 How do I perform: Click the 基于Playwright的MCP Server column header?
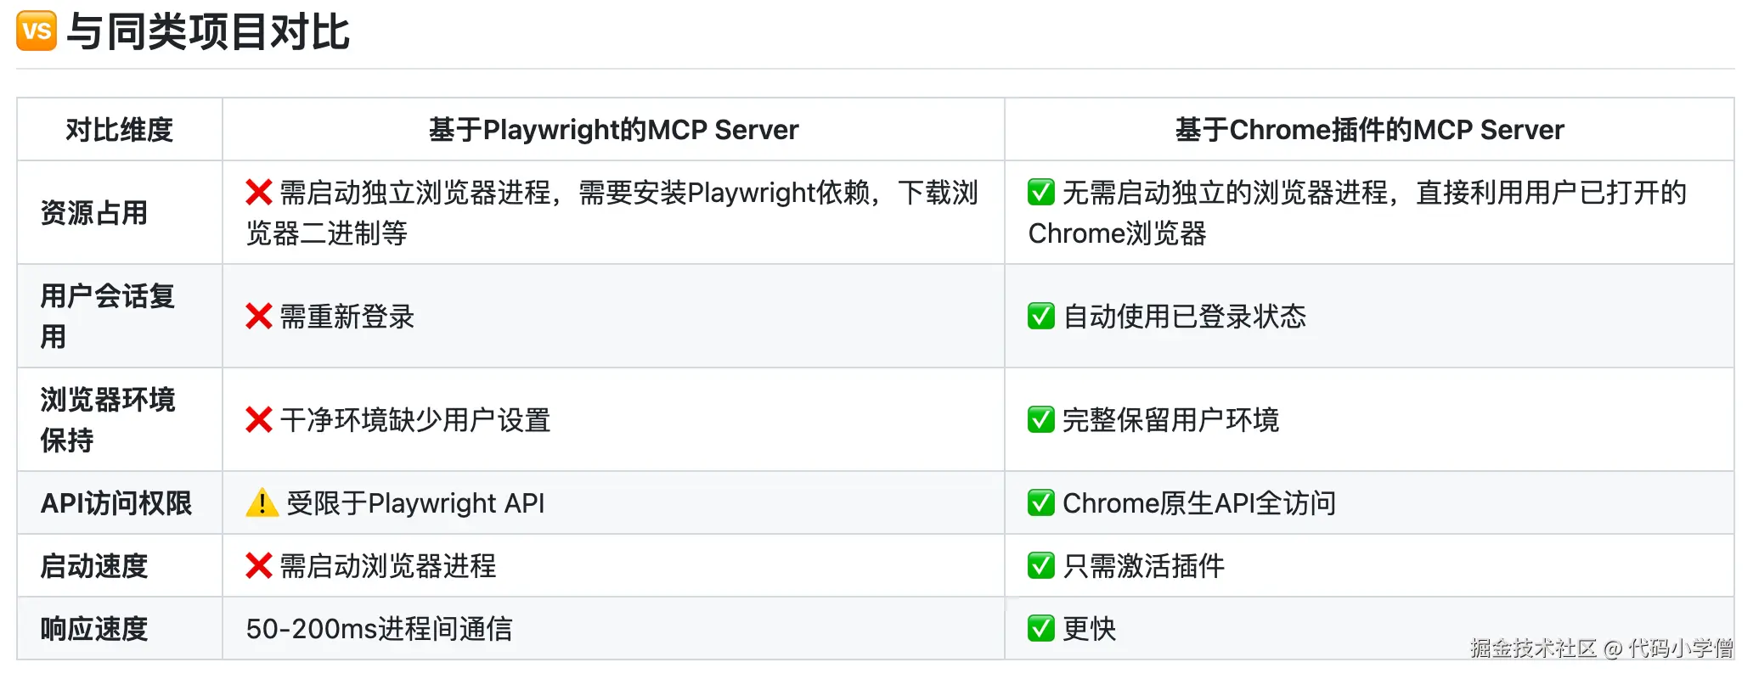pos(613,130)
